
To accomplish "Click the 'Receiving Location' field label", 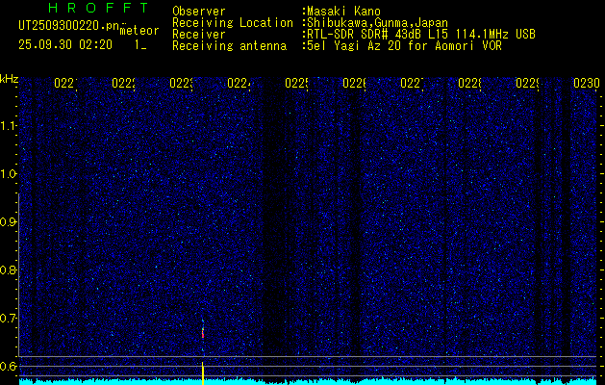I will tap(233, 23).
